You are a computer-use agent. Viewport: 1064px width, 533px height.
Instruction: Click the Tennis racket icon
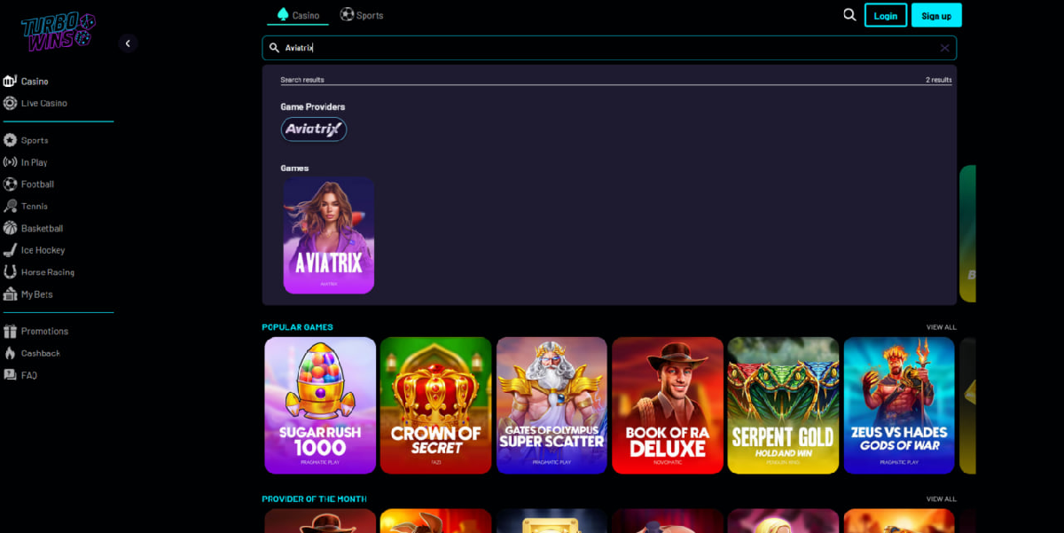tap(10, 206)
